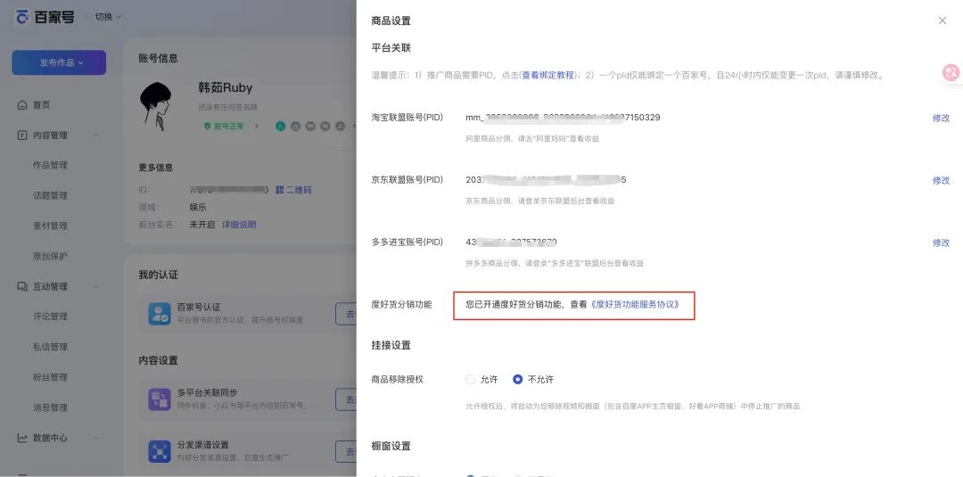Click the 分发渠道设置 blue icon
The image size is (963, 477).
[160, 451]
